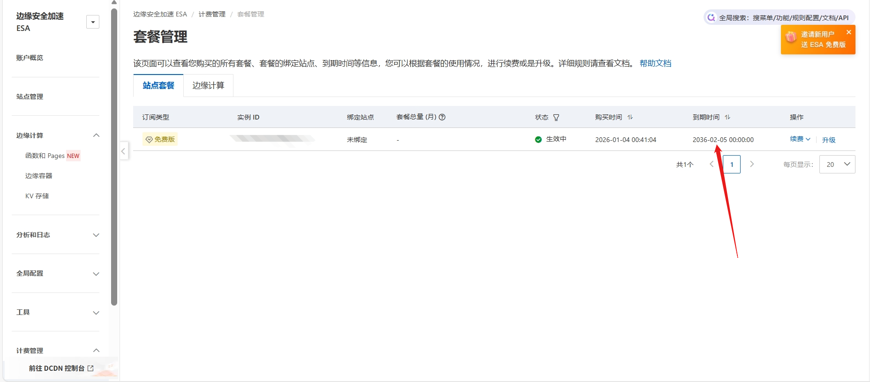Click help icon next to 套餐总量
Viewport: 870px width, 382px height.
(442, 117)
